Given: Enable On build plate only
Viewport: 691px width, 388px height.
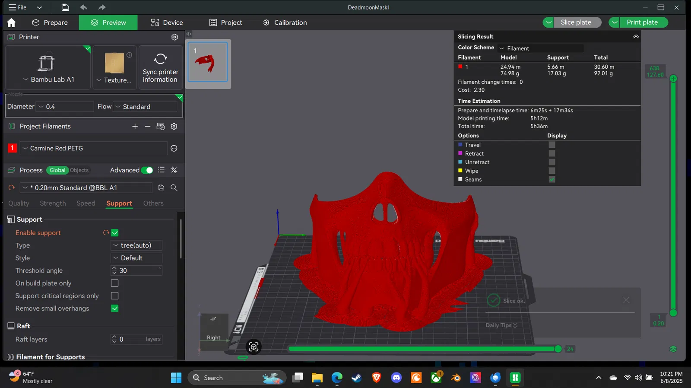Looking at the screenshot, I should [x=115, y=283].
